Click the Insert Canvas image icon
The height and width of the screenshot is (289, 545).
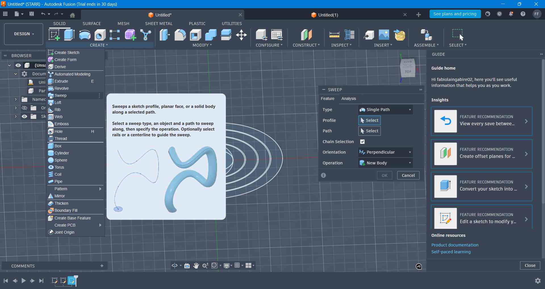click(384, 35)
